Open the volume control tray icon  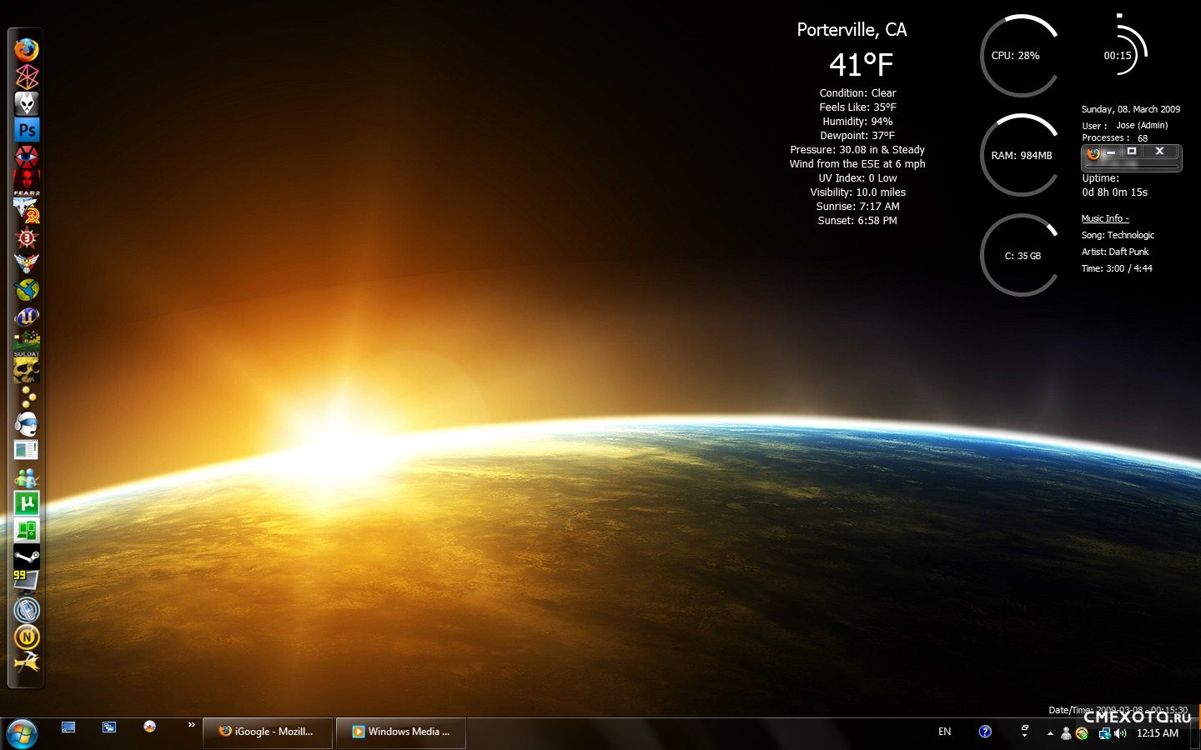point(1119,733)
